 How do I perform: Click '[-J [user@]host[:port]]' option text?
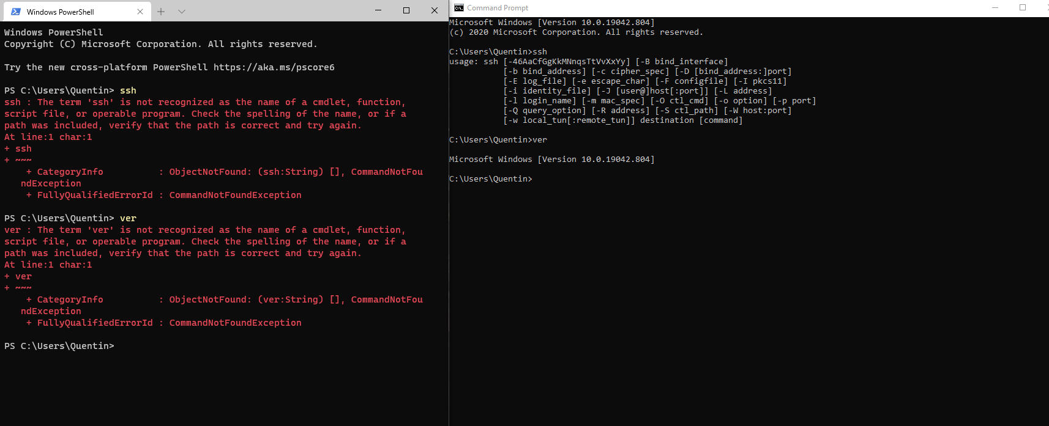click(652, 91)
